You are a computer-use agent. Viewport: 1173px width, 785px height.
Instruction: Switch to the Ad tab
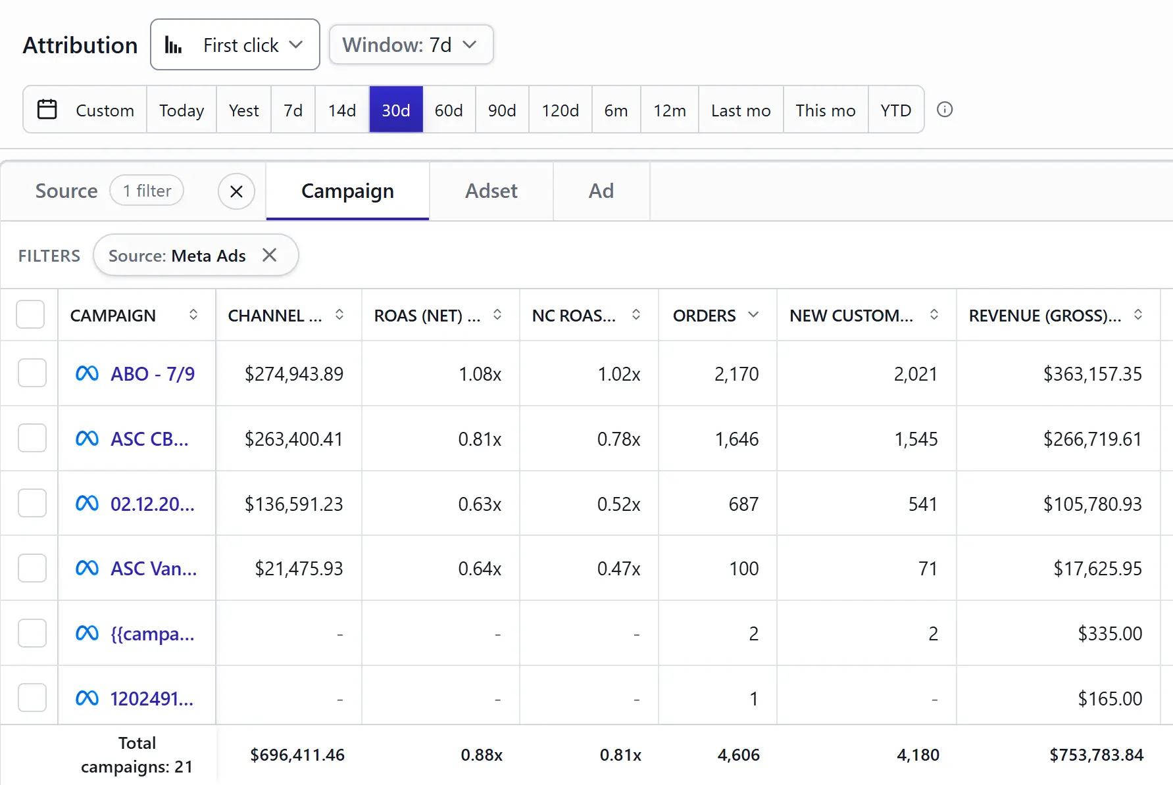(601, 191)
